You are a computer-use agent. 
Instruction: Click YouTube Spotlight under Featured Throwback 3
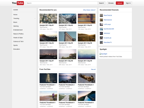83,87
